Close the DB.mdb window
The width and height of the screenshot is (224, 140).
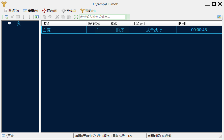pos(220,4)
